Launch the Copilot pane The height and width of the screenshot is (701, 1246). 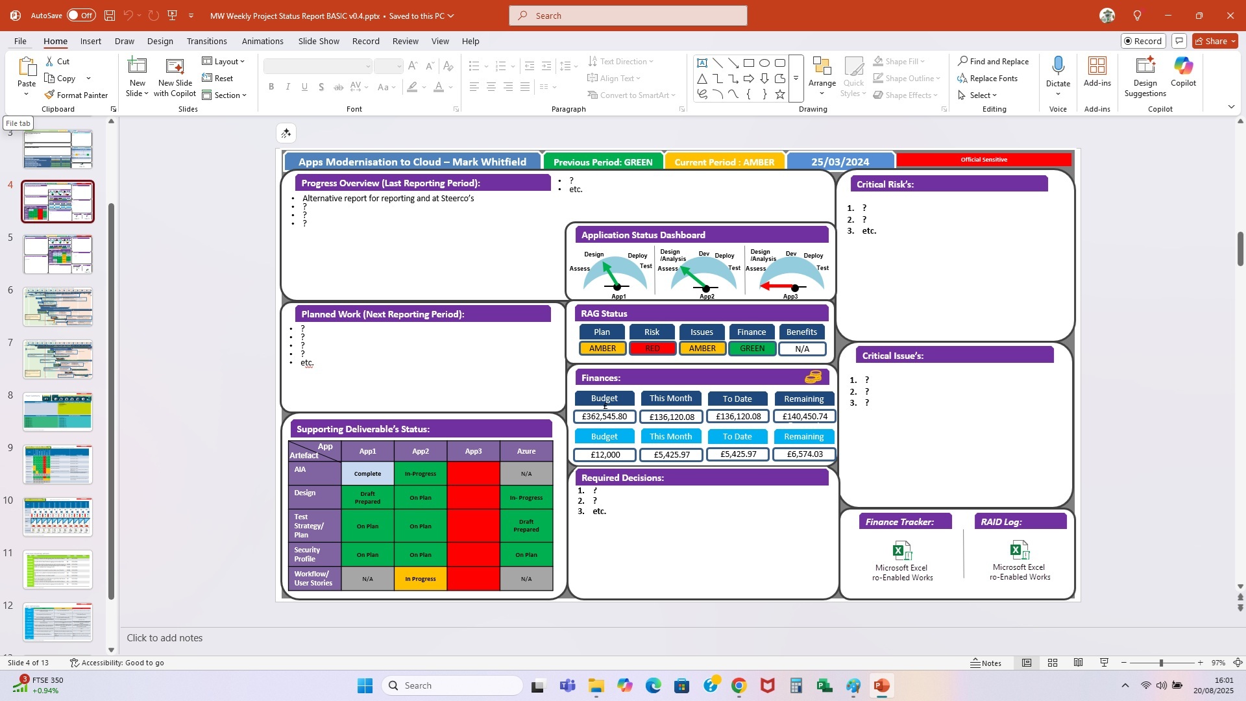click(1182, 71)
